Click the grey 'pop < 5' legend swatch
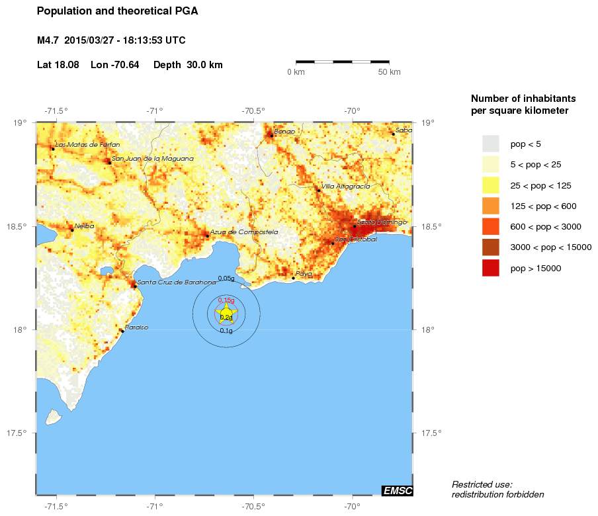The width and height of the screenshot is (598, 516). (490, 144)
